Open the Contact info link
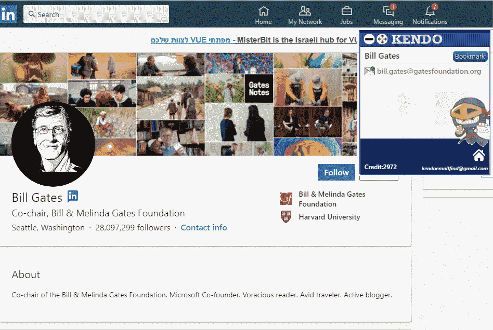This screenshot has height=330, width=493. 203,228
